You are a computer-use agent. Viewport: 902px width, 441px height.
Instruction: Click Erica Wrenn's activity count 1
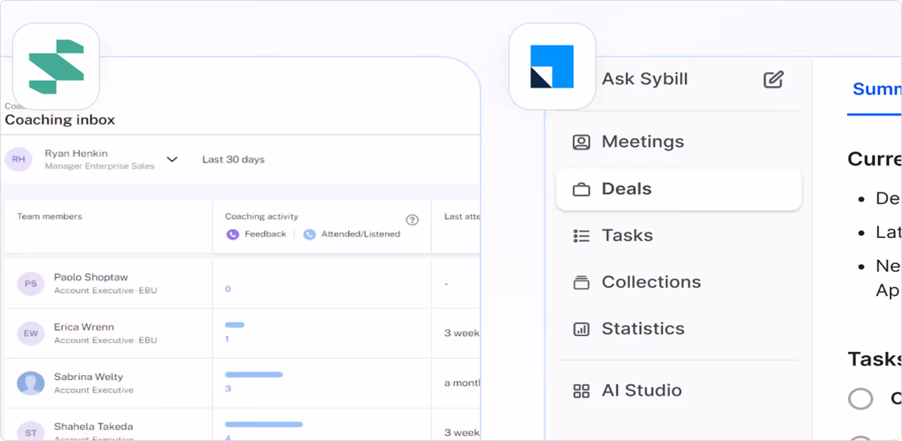227,339
